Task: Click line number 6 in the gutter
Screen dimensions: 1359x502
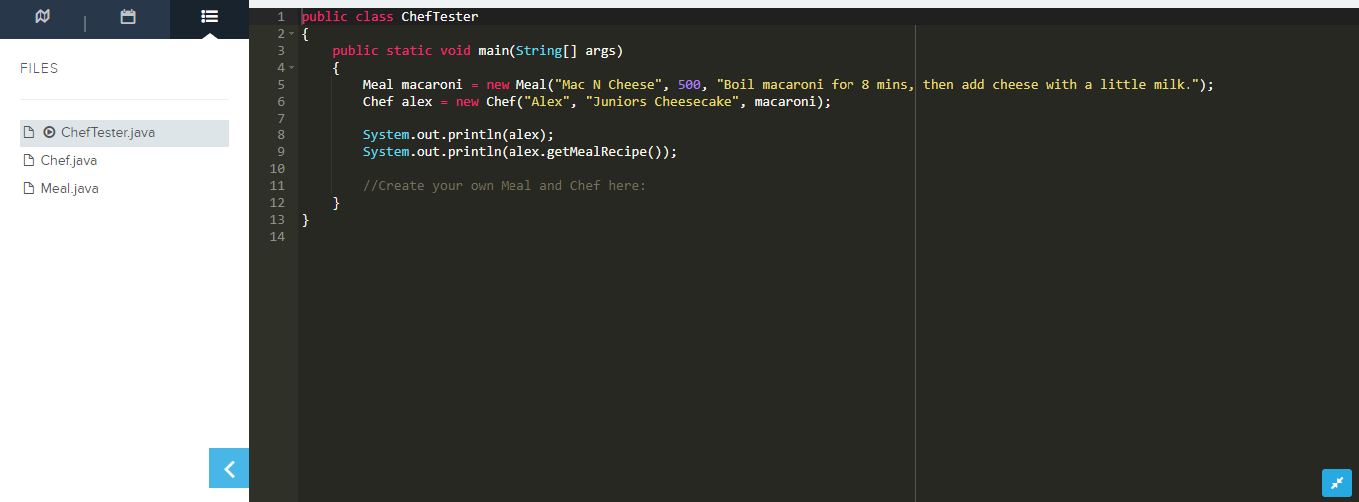Action: [x=281, y=102]
